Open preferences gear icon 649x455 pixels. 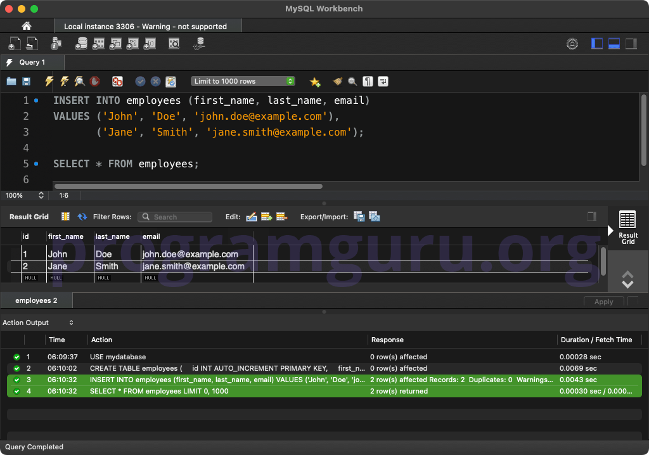click(x=572, y=44)
